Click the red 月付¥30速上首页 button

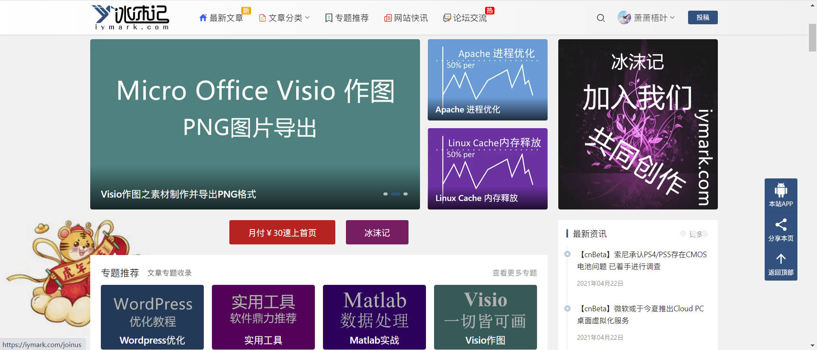[x=282, y=232]
